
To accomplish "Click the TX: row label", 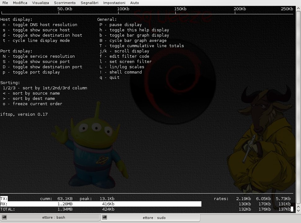I will click(4, 198).
